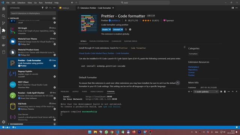This screenshot has height=135, width=240.
Task: Open Remote Explorer in activity bar
Action: [x=3, y=37]
